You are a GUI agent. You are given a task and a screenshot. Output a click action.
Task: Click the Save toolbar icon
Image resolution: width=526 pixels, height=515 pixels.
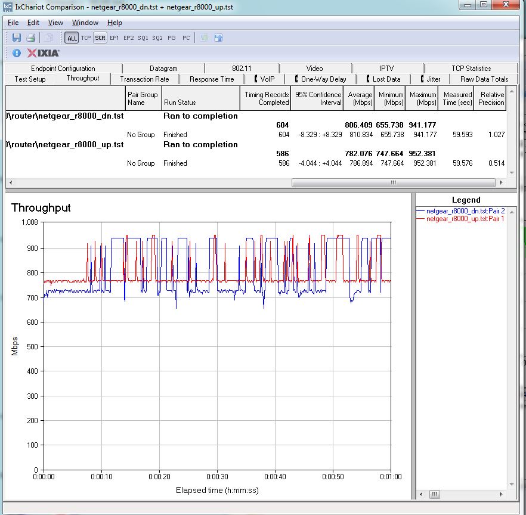[17, 38]
